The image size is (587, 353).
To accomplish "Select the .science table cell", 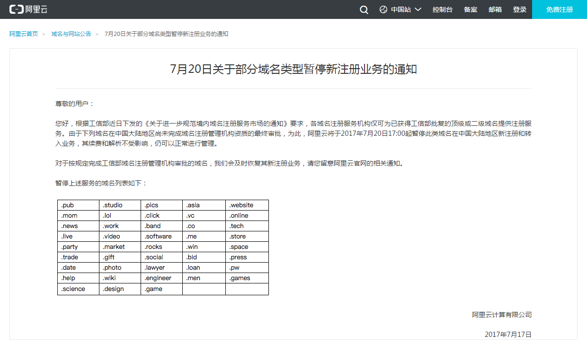I will pos(79,289).
